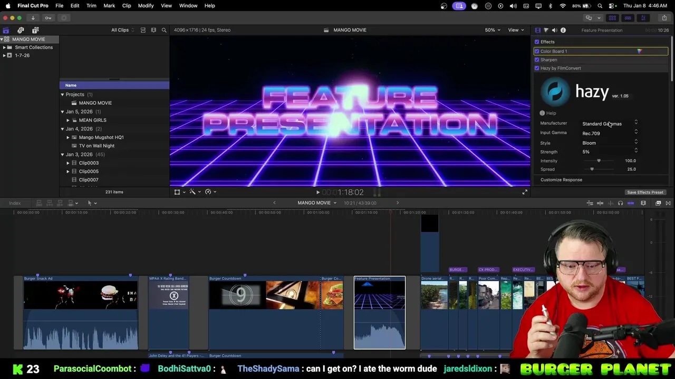
Task: Open the Input Gamma Rec.709 dropdown
Action: click(x=610, y=133)
